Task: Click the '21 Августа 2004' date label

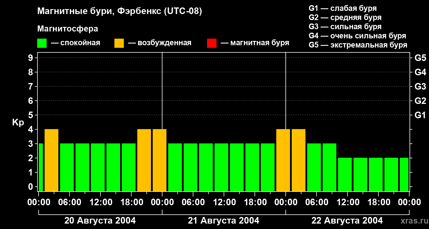Action: [x=224, y=221]
